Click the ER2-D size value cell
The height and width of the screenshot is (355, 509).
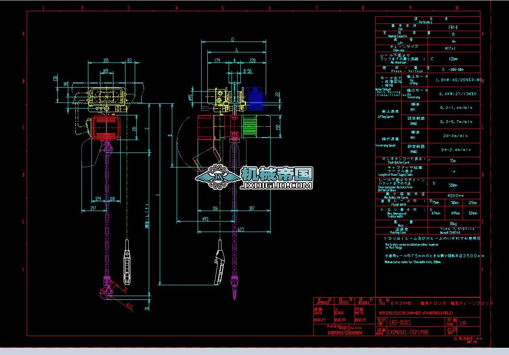click(453, 27)
